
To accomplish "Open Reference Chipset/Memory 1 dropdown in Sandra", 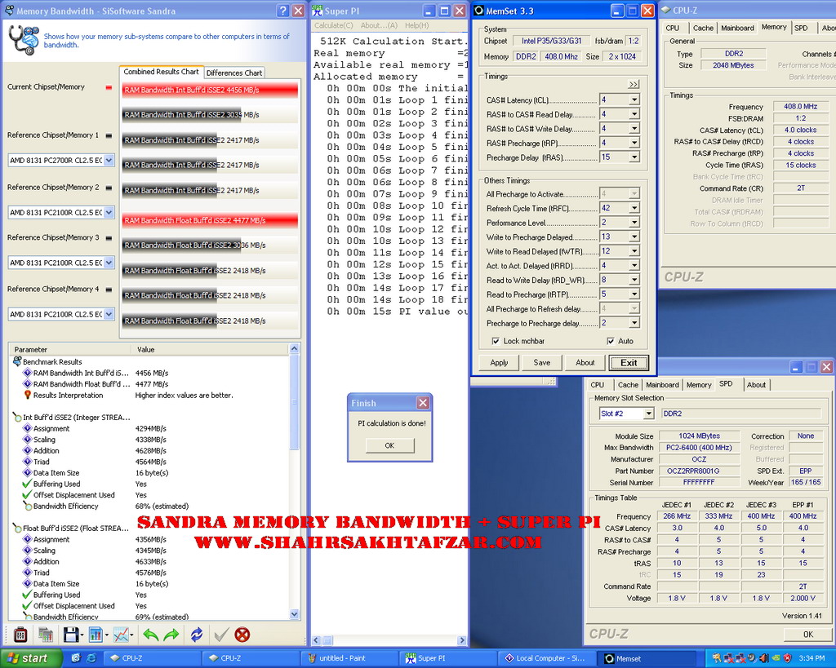I will coord(109,160).
